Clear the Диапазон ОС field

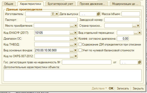(x=75, y=39)
